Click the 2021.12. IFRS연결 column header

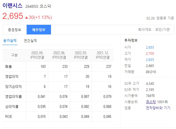tap(103, 55)
